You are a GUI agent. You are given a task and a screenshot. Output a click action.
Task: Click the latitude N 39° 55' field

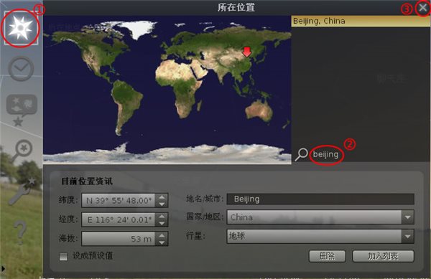coord(119,201)
